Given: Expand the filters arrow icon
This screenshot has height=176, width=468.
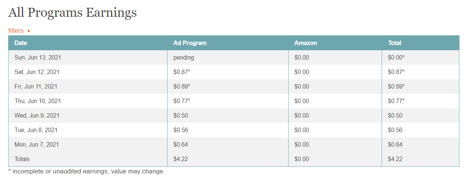Looking at the screenshot, I should (x=29, y=31).
